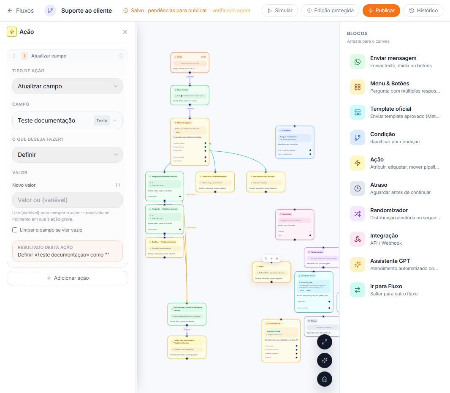
Task: Open the Definir operation dropdown
Action: coord(68,155)
